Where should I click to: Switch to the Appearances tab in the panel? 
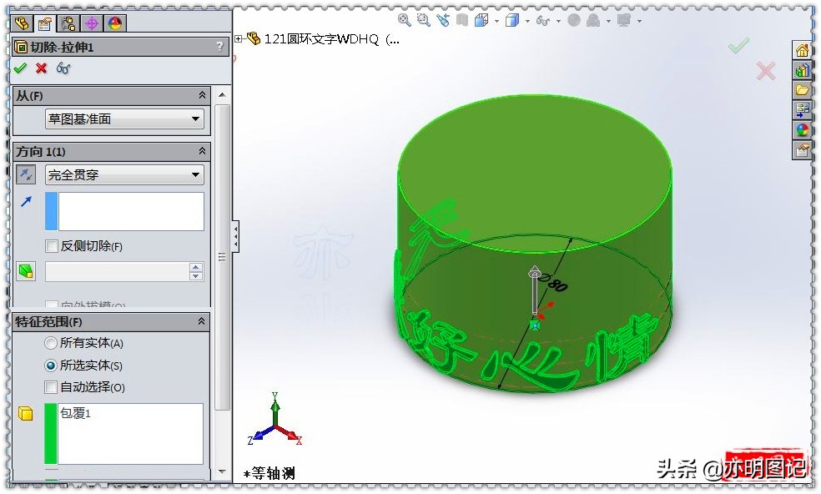[116, 23]
